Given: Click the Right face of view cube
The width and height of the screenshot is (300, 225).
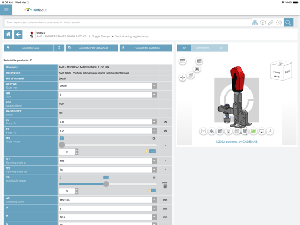Looking at the screenshot, I should pos(287,72).
